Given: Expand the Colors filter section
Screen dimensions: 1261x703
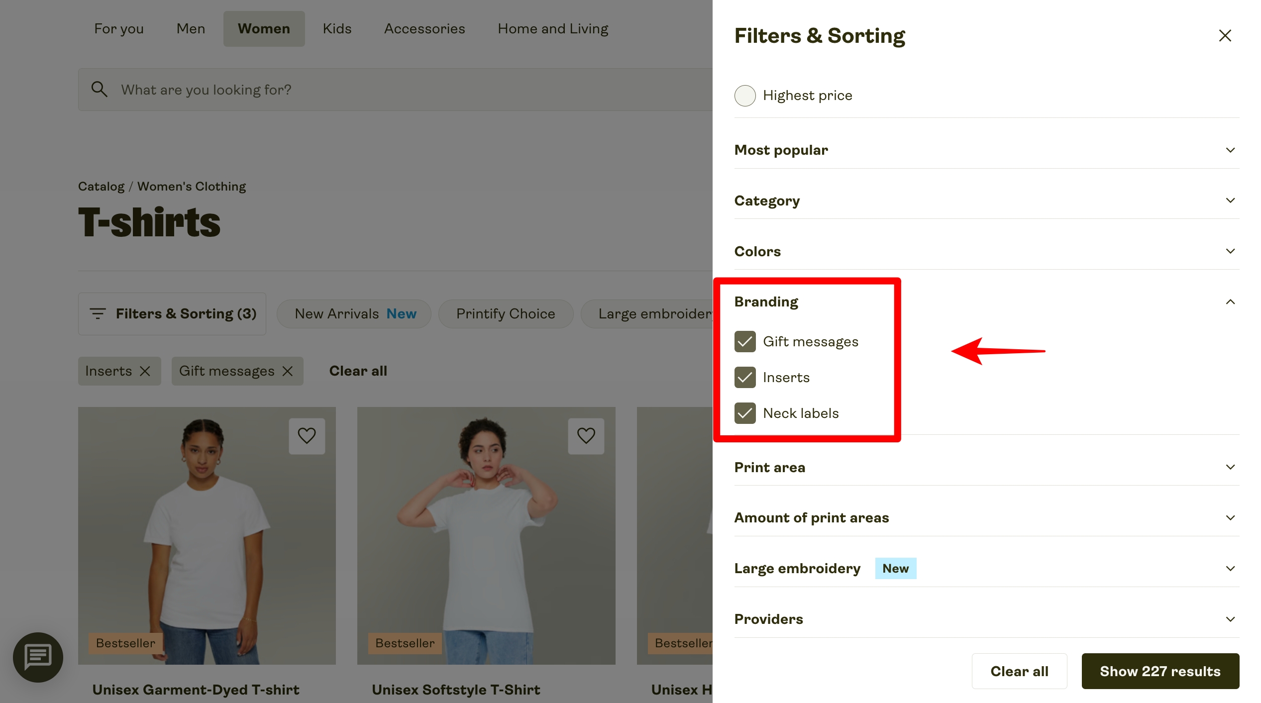Looking at the screenshot, I should point(986,251).
